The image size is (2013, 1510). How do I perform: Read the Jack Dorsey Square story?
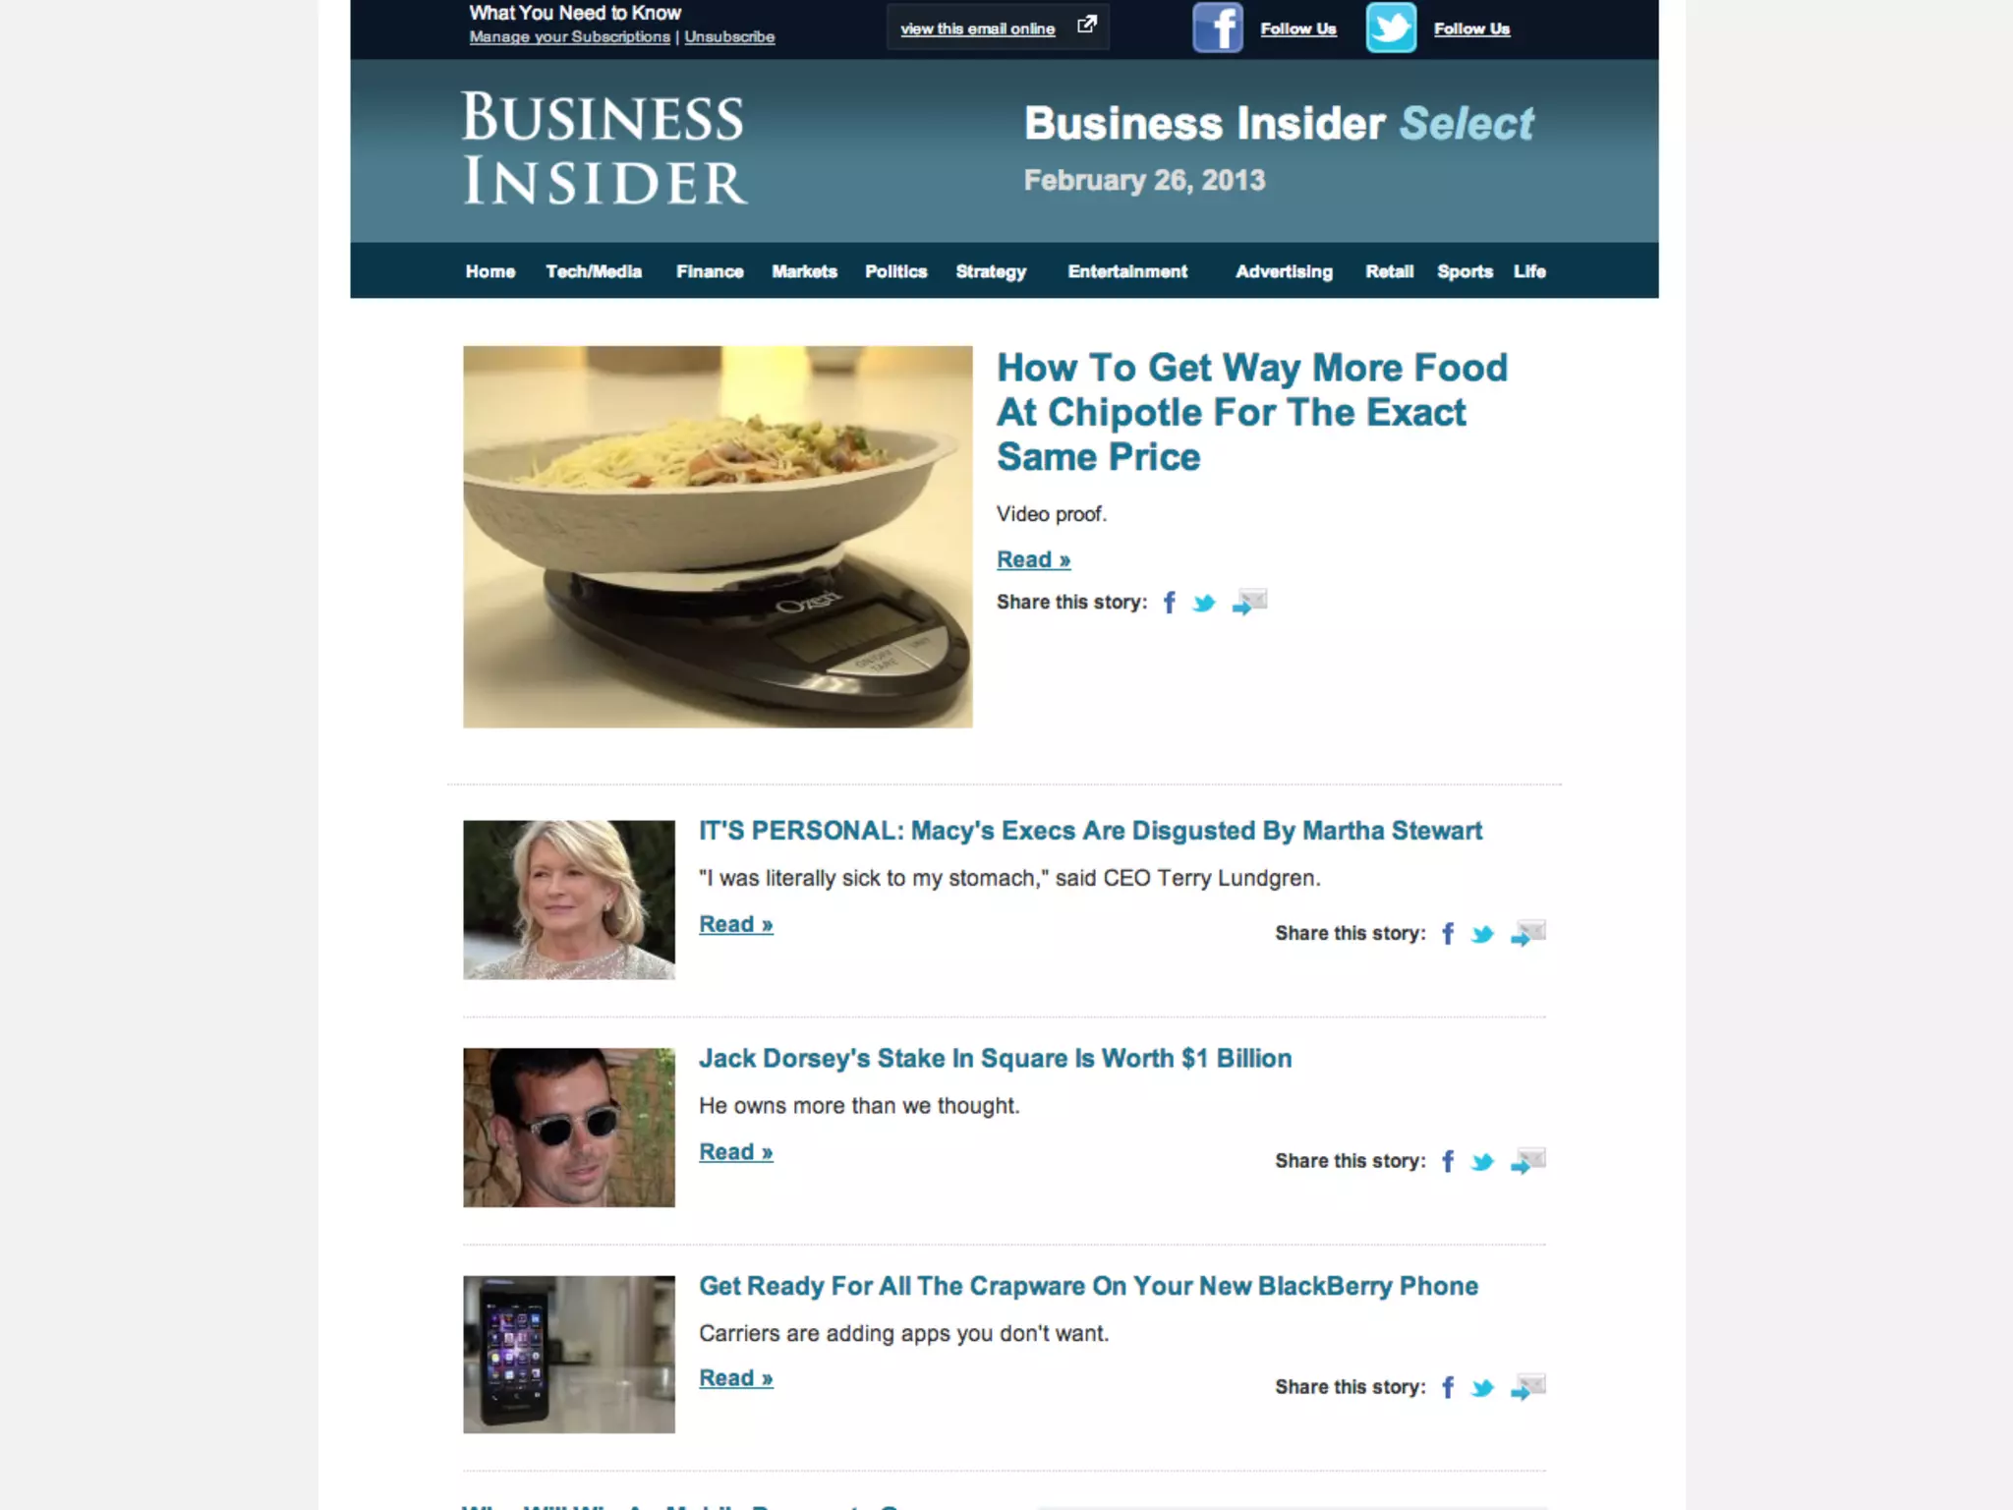click(x=736, y=1152)
